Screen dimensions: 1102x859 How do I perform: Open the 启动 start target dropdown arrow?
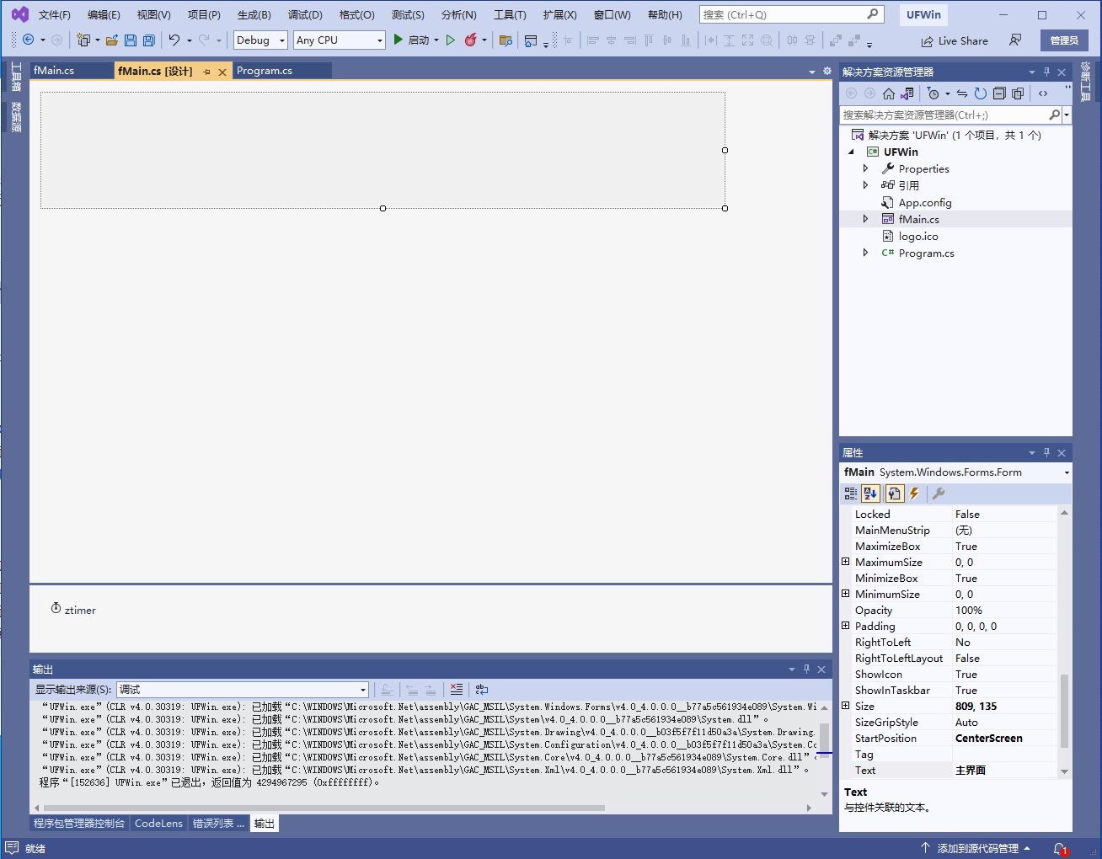click(436, 40)
